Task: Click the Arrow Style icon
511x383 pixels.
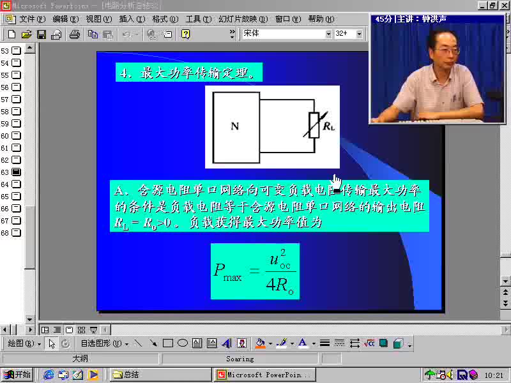Action: pos(355,343)
